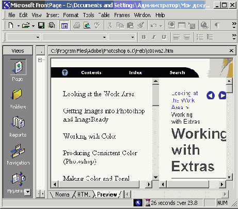Viewport: 238px width, 209px height.
Task: Toggle Show All paragraph marks icon
Action: coord(217,26)
